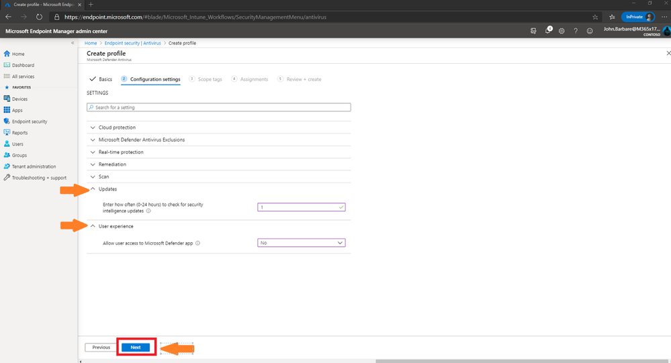Go to Basics step tab
671x363 pixels.
click(101, 79)
